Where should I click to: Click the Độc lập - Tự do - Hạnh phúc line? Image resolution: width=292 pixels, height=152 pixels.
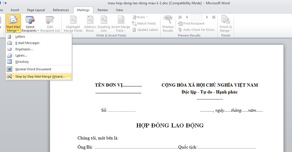pyautogui.click(x=210, y=92)
